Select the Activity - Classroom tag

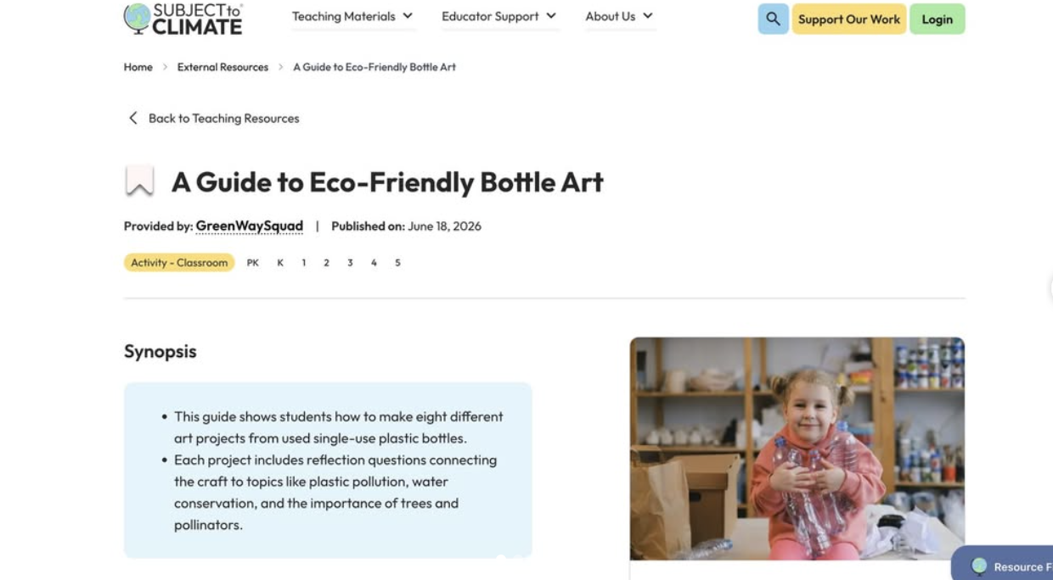tap(179, 263)
